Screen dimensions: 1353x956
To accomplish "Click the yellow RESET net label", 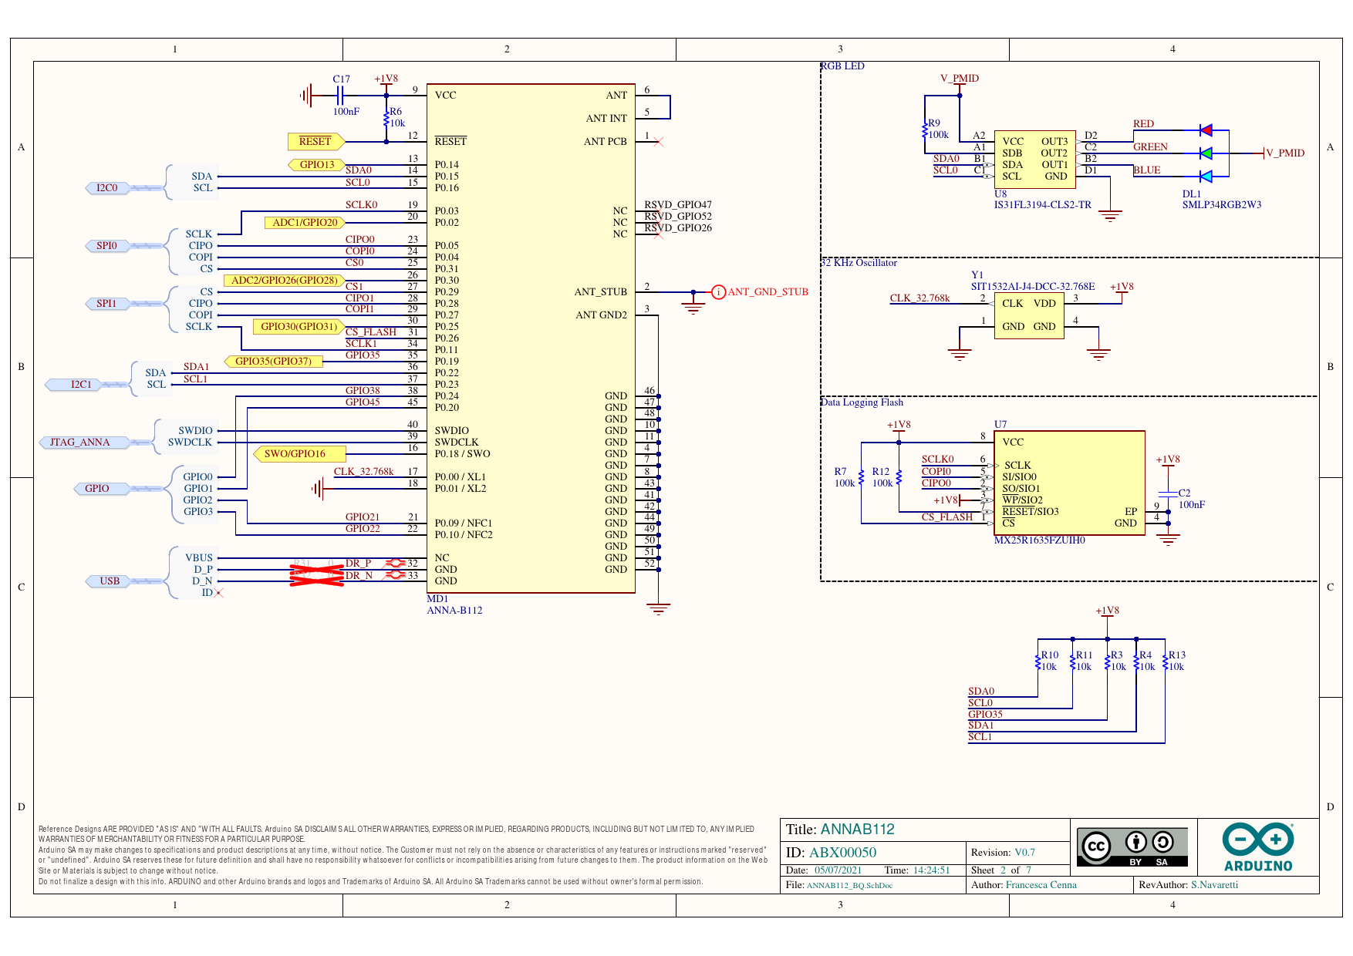I will tap(315, 142).
